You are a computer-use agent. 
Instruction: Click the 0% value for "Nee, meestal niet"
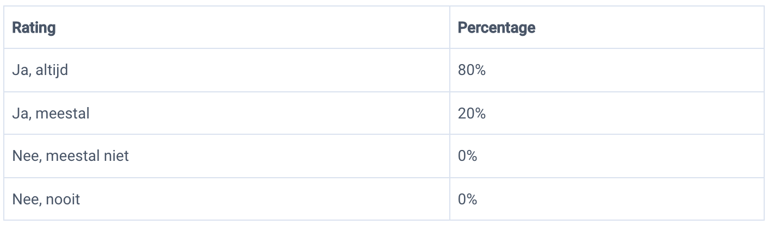(468, 157)
